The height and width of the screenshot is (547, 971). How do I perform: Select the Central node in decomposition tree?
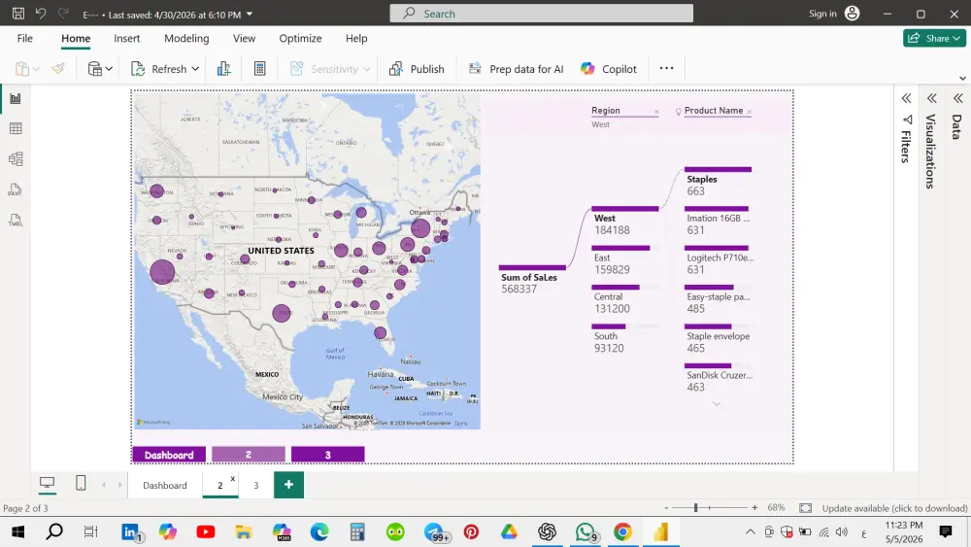[621, 300]
